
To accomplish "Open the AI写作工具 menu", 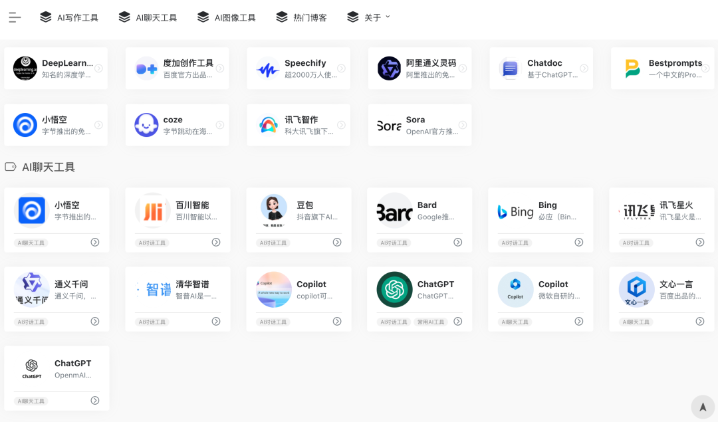I will click(69, 17).
